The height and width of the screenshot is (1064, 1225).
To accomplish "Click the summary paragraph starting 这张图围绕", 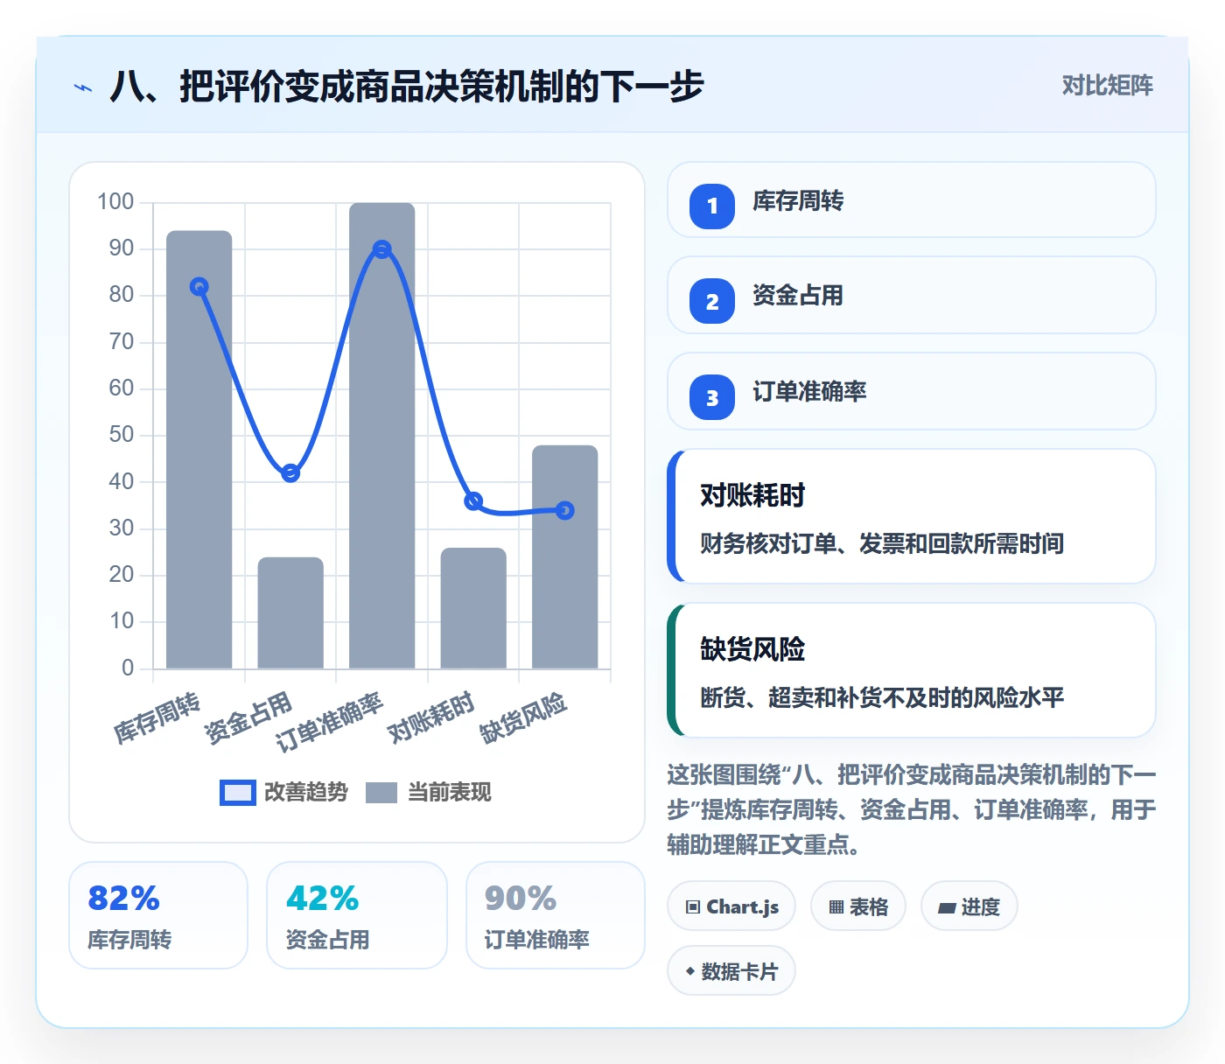I will click(912, 809).
